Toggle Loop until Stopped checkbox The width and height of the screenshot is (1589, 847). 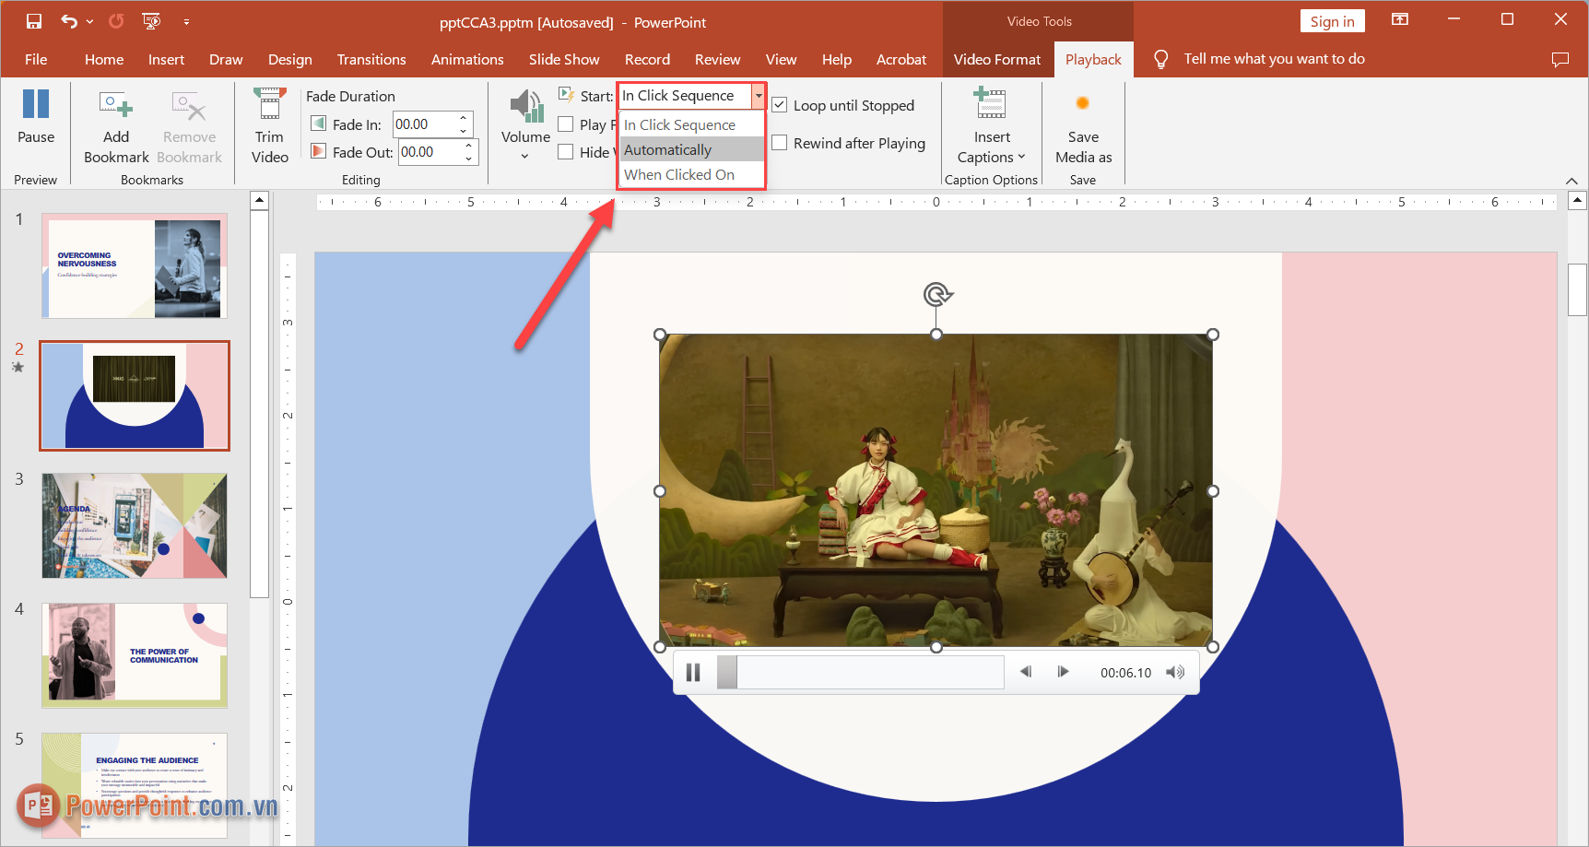(780, 105)
